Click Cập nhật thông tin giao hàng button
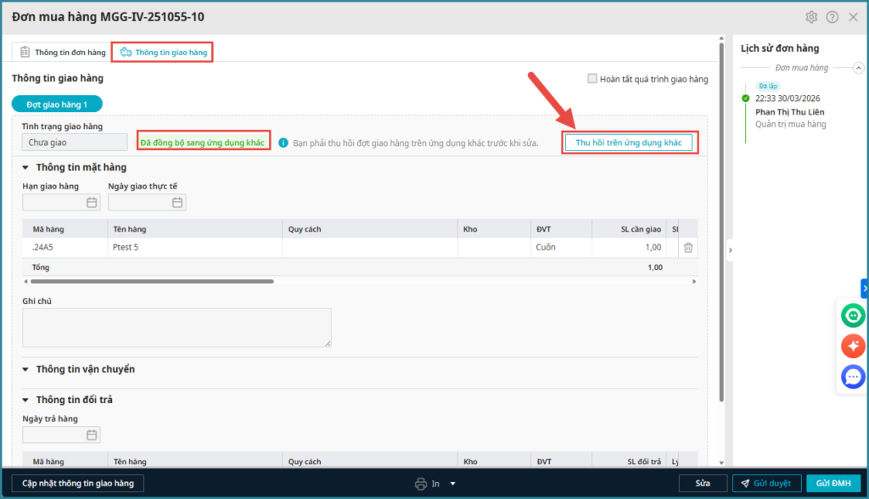Image resolution: width=869 pixels, height=499 pixels. point(77,484)
